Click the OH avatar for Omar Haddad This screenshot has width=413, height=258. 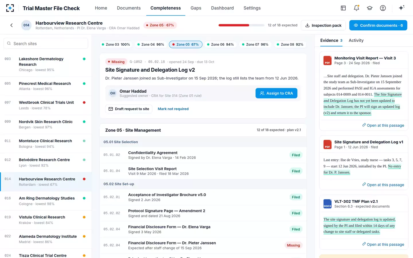click(x=113, y=93)
